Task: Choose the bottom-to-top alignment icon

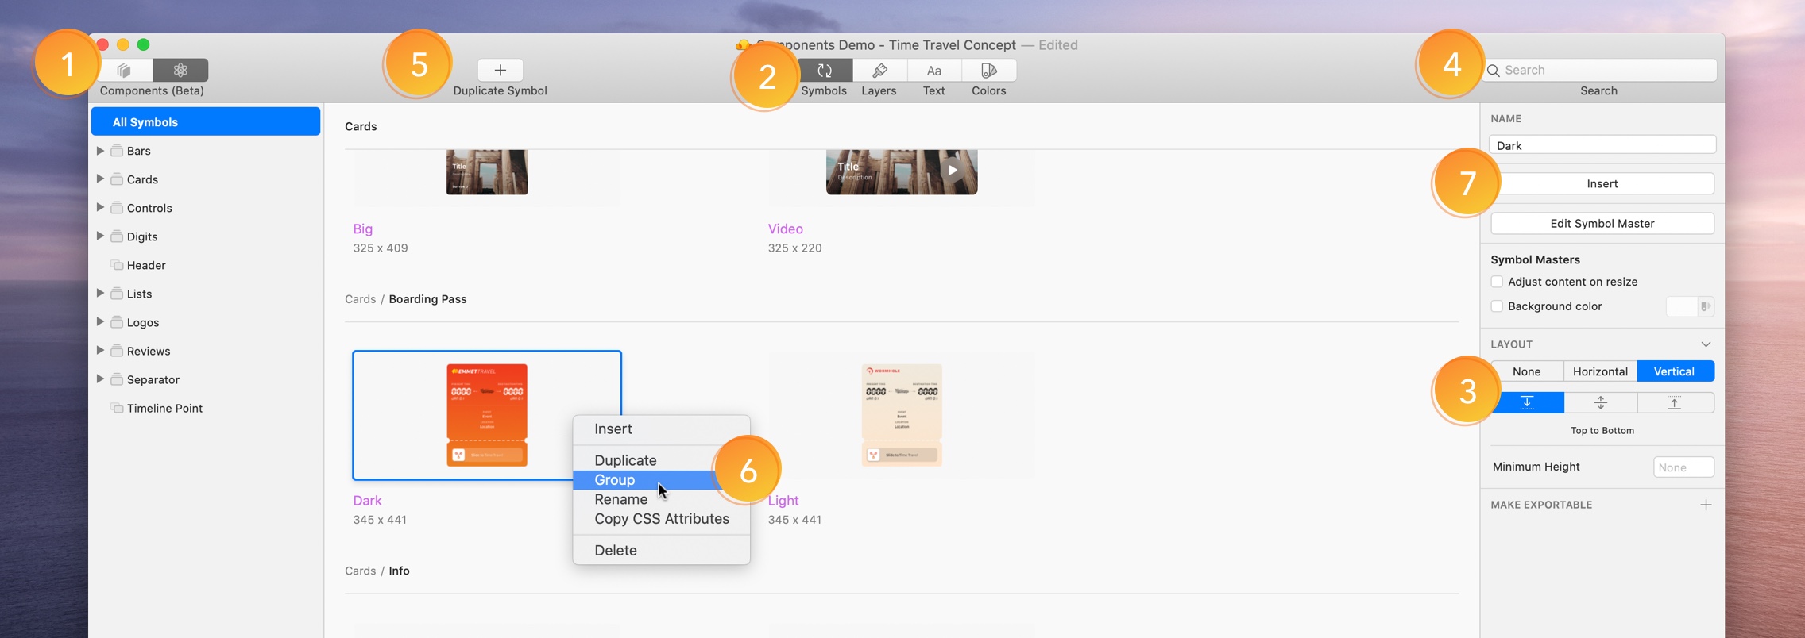Action: click(x=1674, y=403)
